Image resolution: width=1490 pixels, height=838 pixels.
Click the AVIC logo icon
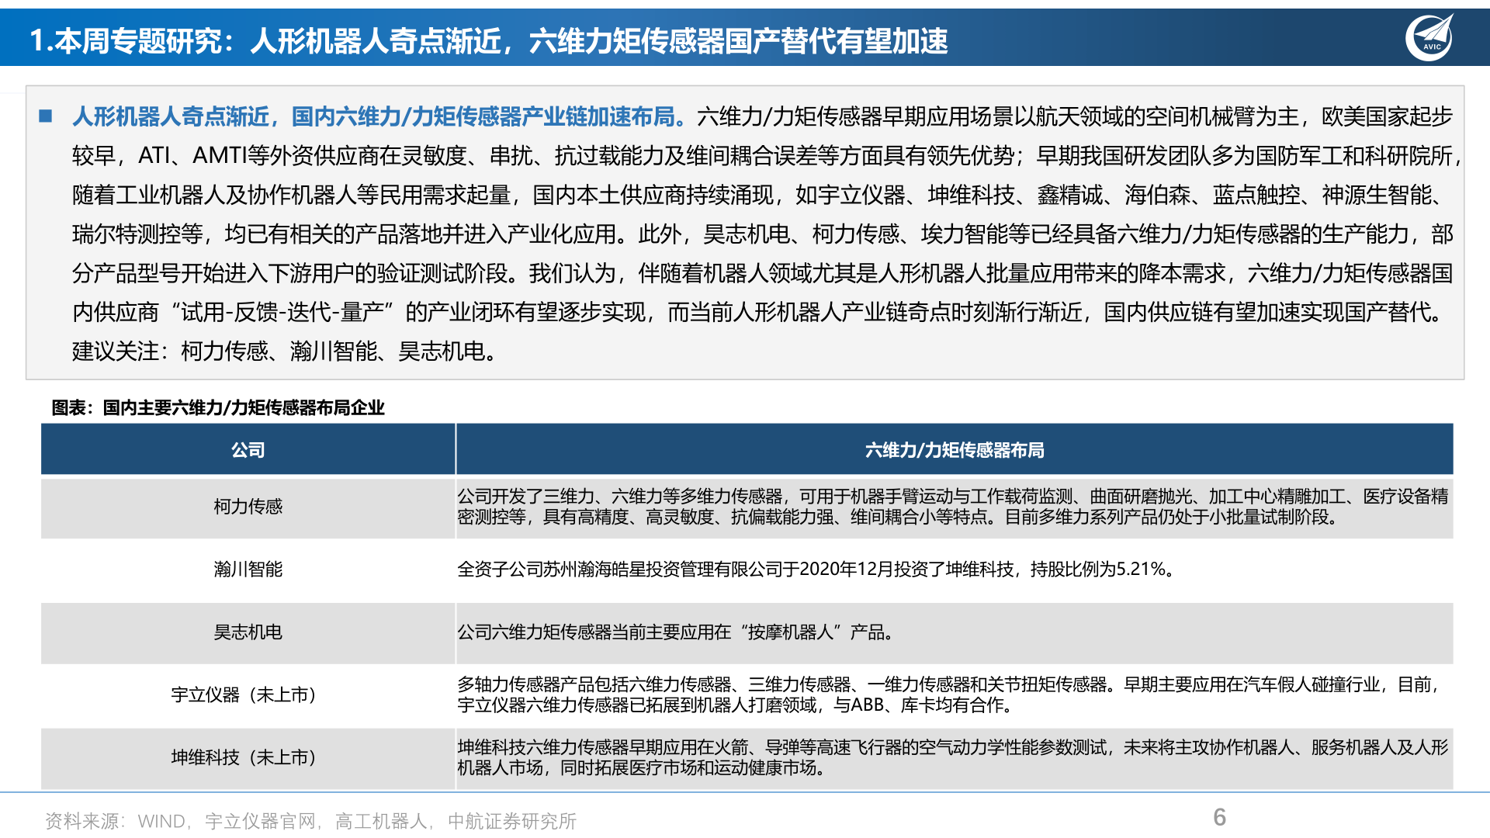click(x=1429, y=37)
